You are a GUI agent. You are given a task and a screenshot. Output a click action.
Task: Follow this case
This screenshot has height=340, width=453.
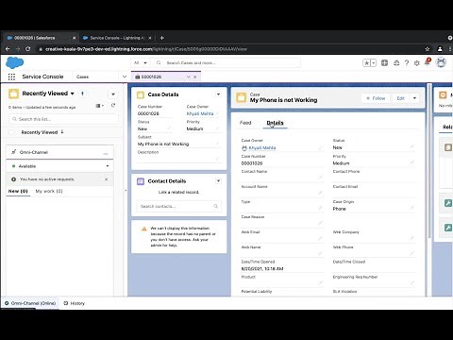pos(376,98)
